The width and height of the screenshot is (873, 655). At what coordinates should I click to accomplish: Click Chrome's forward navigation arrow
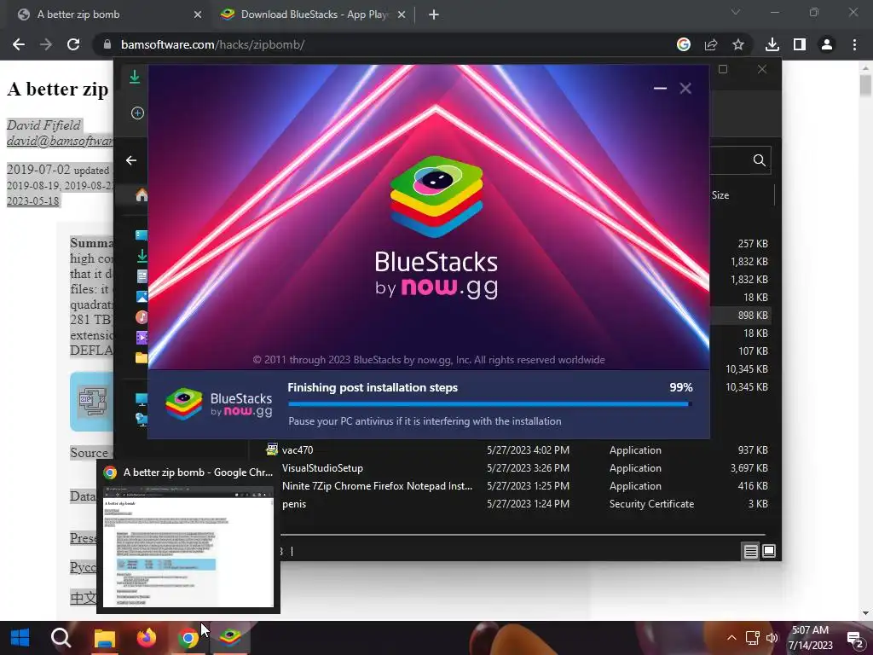click(x=46, y=44)
